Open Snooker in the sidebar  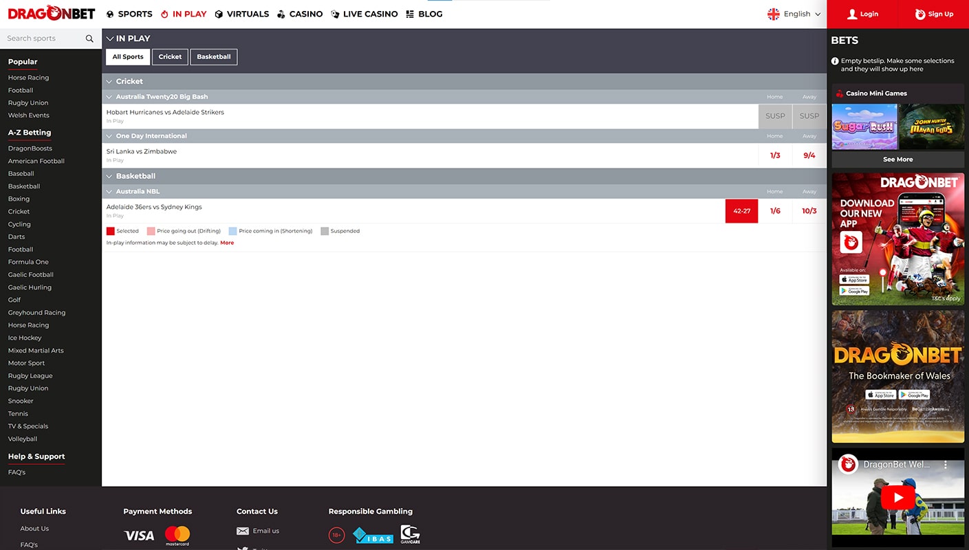(x=21, y=401)
